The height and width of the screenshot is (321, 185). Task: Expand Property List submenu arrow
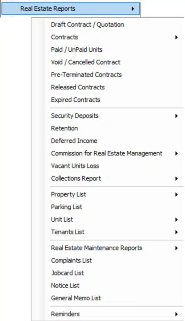tap(177, 194)
